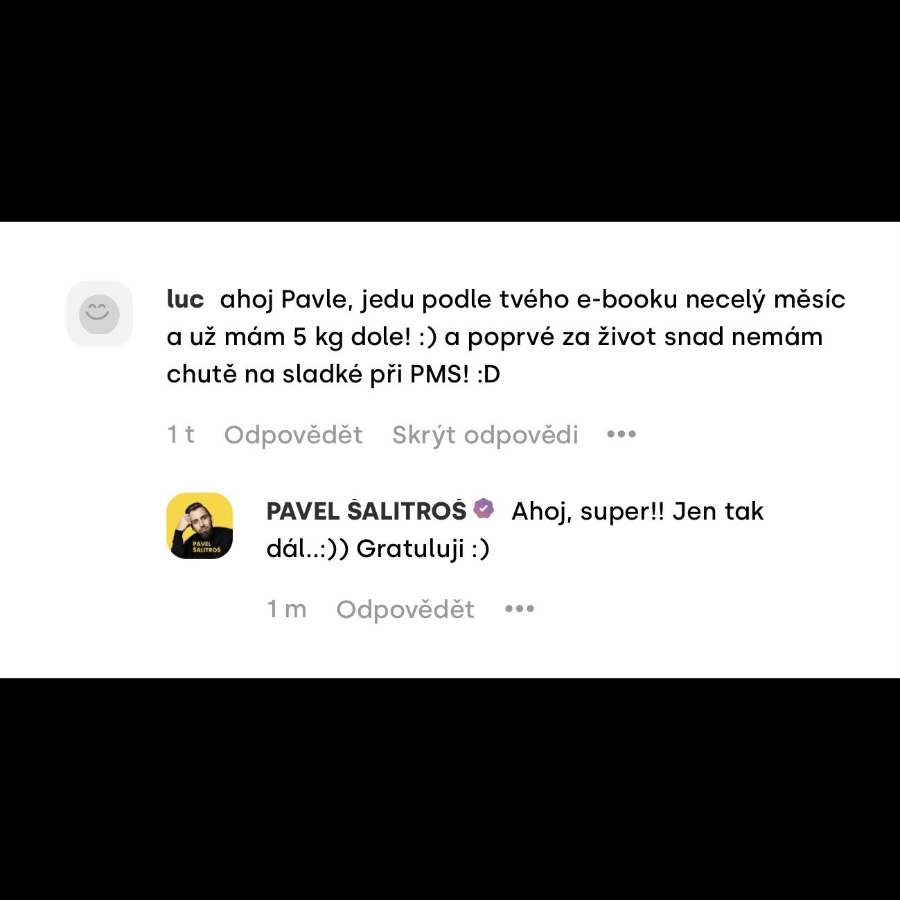Viewport: 900px width, 900px height.
Task: Reply to Pavel's comment via Odpovědět
Action: [405, 609]
